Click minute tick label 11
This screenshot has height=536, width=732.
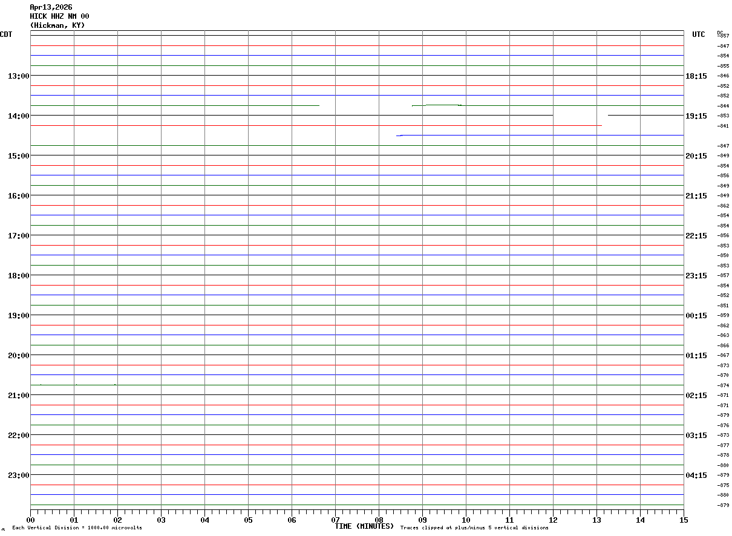(509, 520)
